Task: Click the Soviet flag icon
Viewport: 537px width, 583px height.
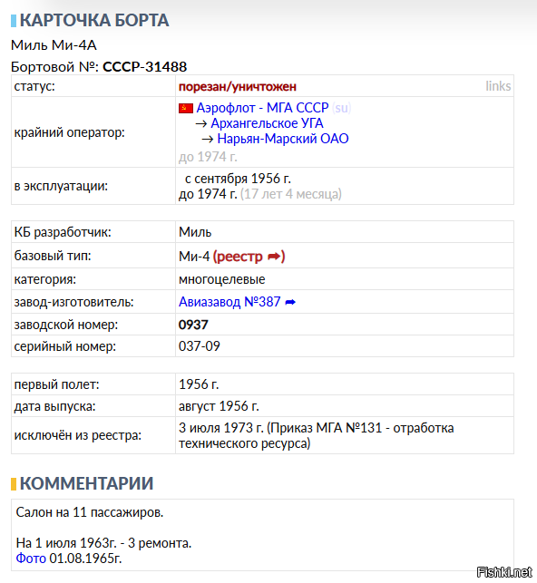Action: [186, 108]
